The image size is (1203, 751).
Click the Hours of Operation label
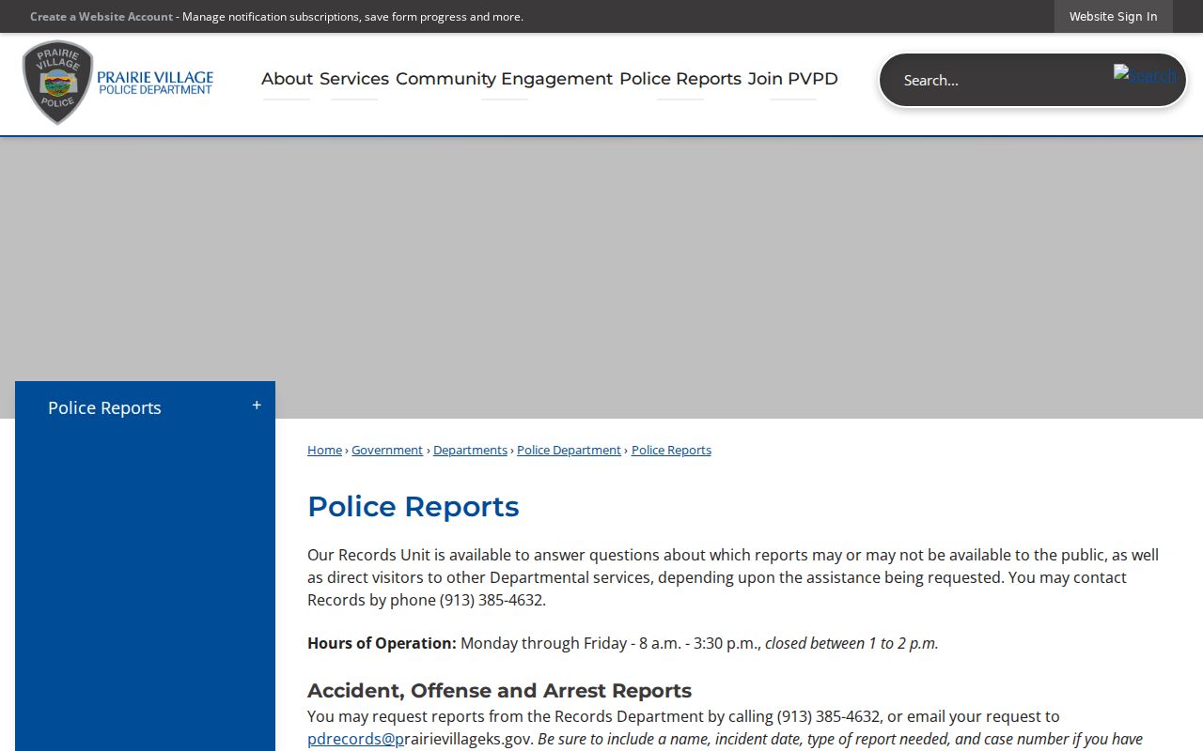[x=382, y=643]
